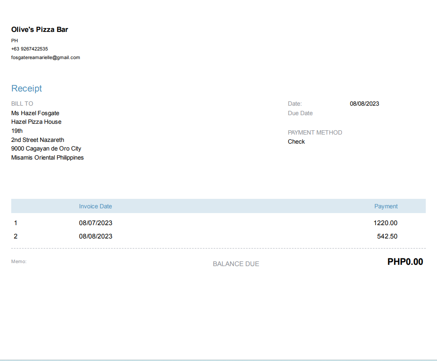This screenshot has width=437, height=361.
Task: Click the Check payment method value
Action: pos(296,141)
